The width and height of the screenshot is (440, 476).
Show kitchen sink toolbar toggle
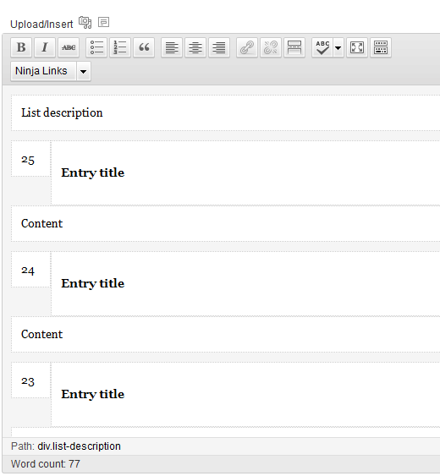tap(381, 47)
